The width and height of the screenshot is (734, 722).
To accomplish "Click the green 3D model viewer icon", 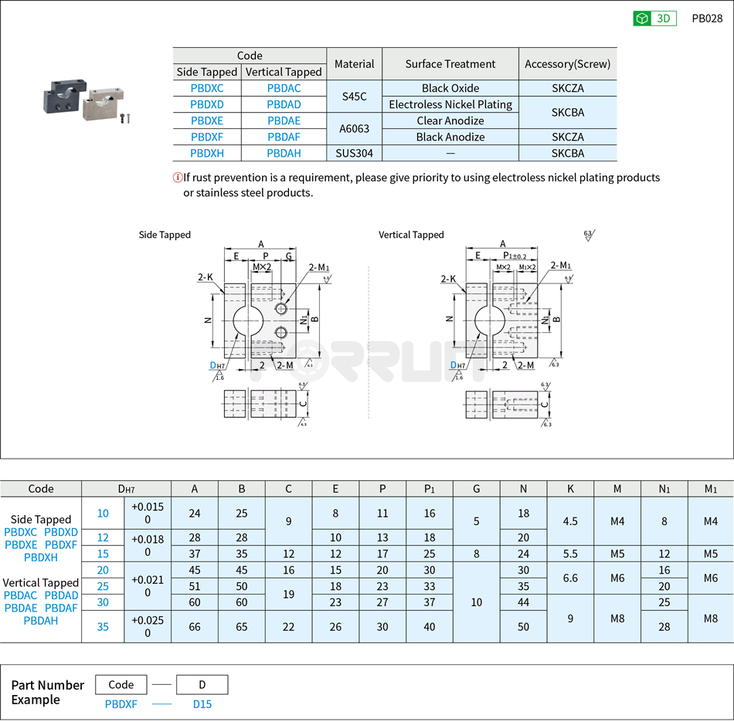I will [641, 19].
